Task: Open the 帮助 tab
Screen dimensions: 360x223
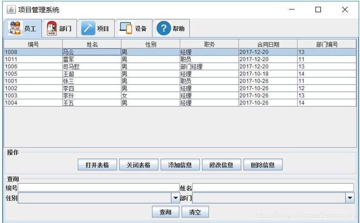Action: 171,28
